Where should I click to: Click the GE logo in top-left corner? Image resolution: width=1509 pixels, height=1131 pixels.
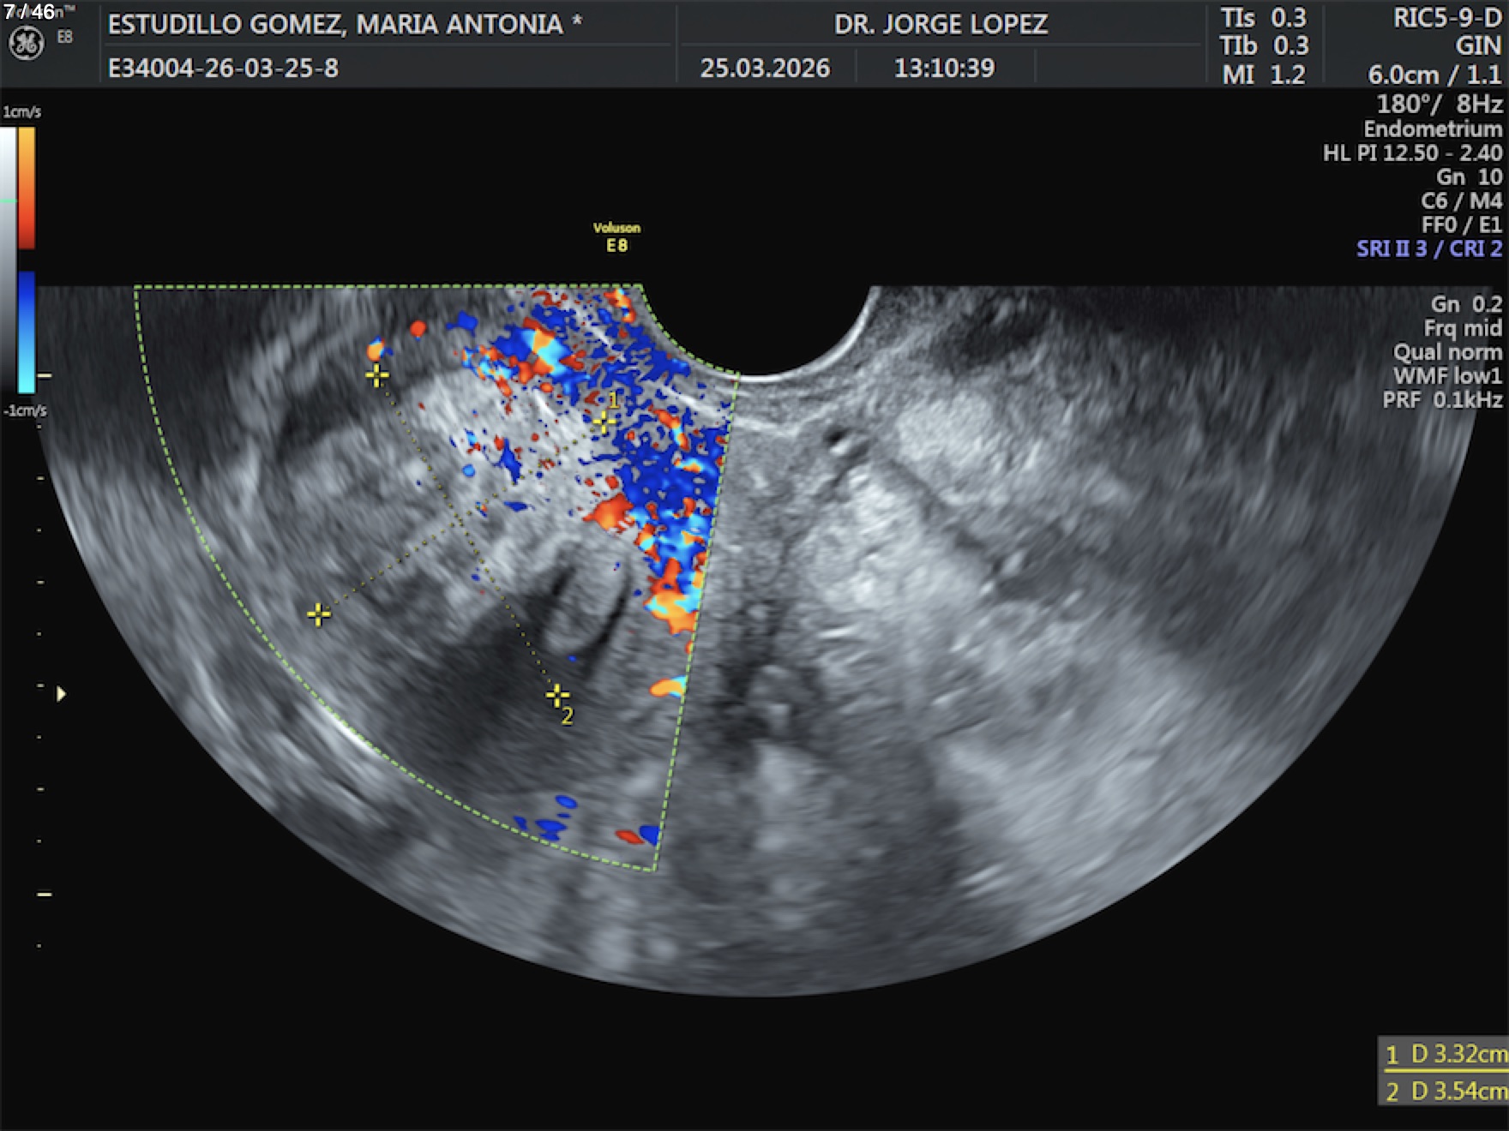point(26,43)
